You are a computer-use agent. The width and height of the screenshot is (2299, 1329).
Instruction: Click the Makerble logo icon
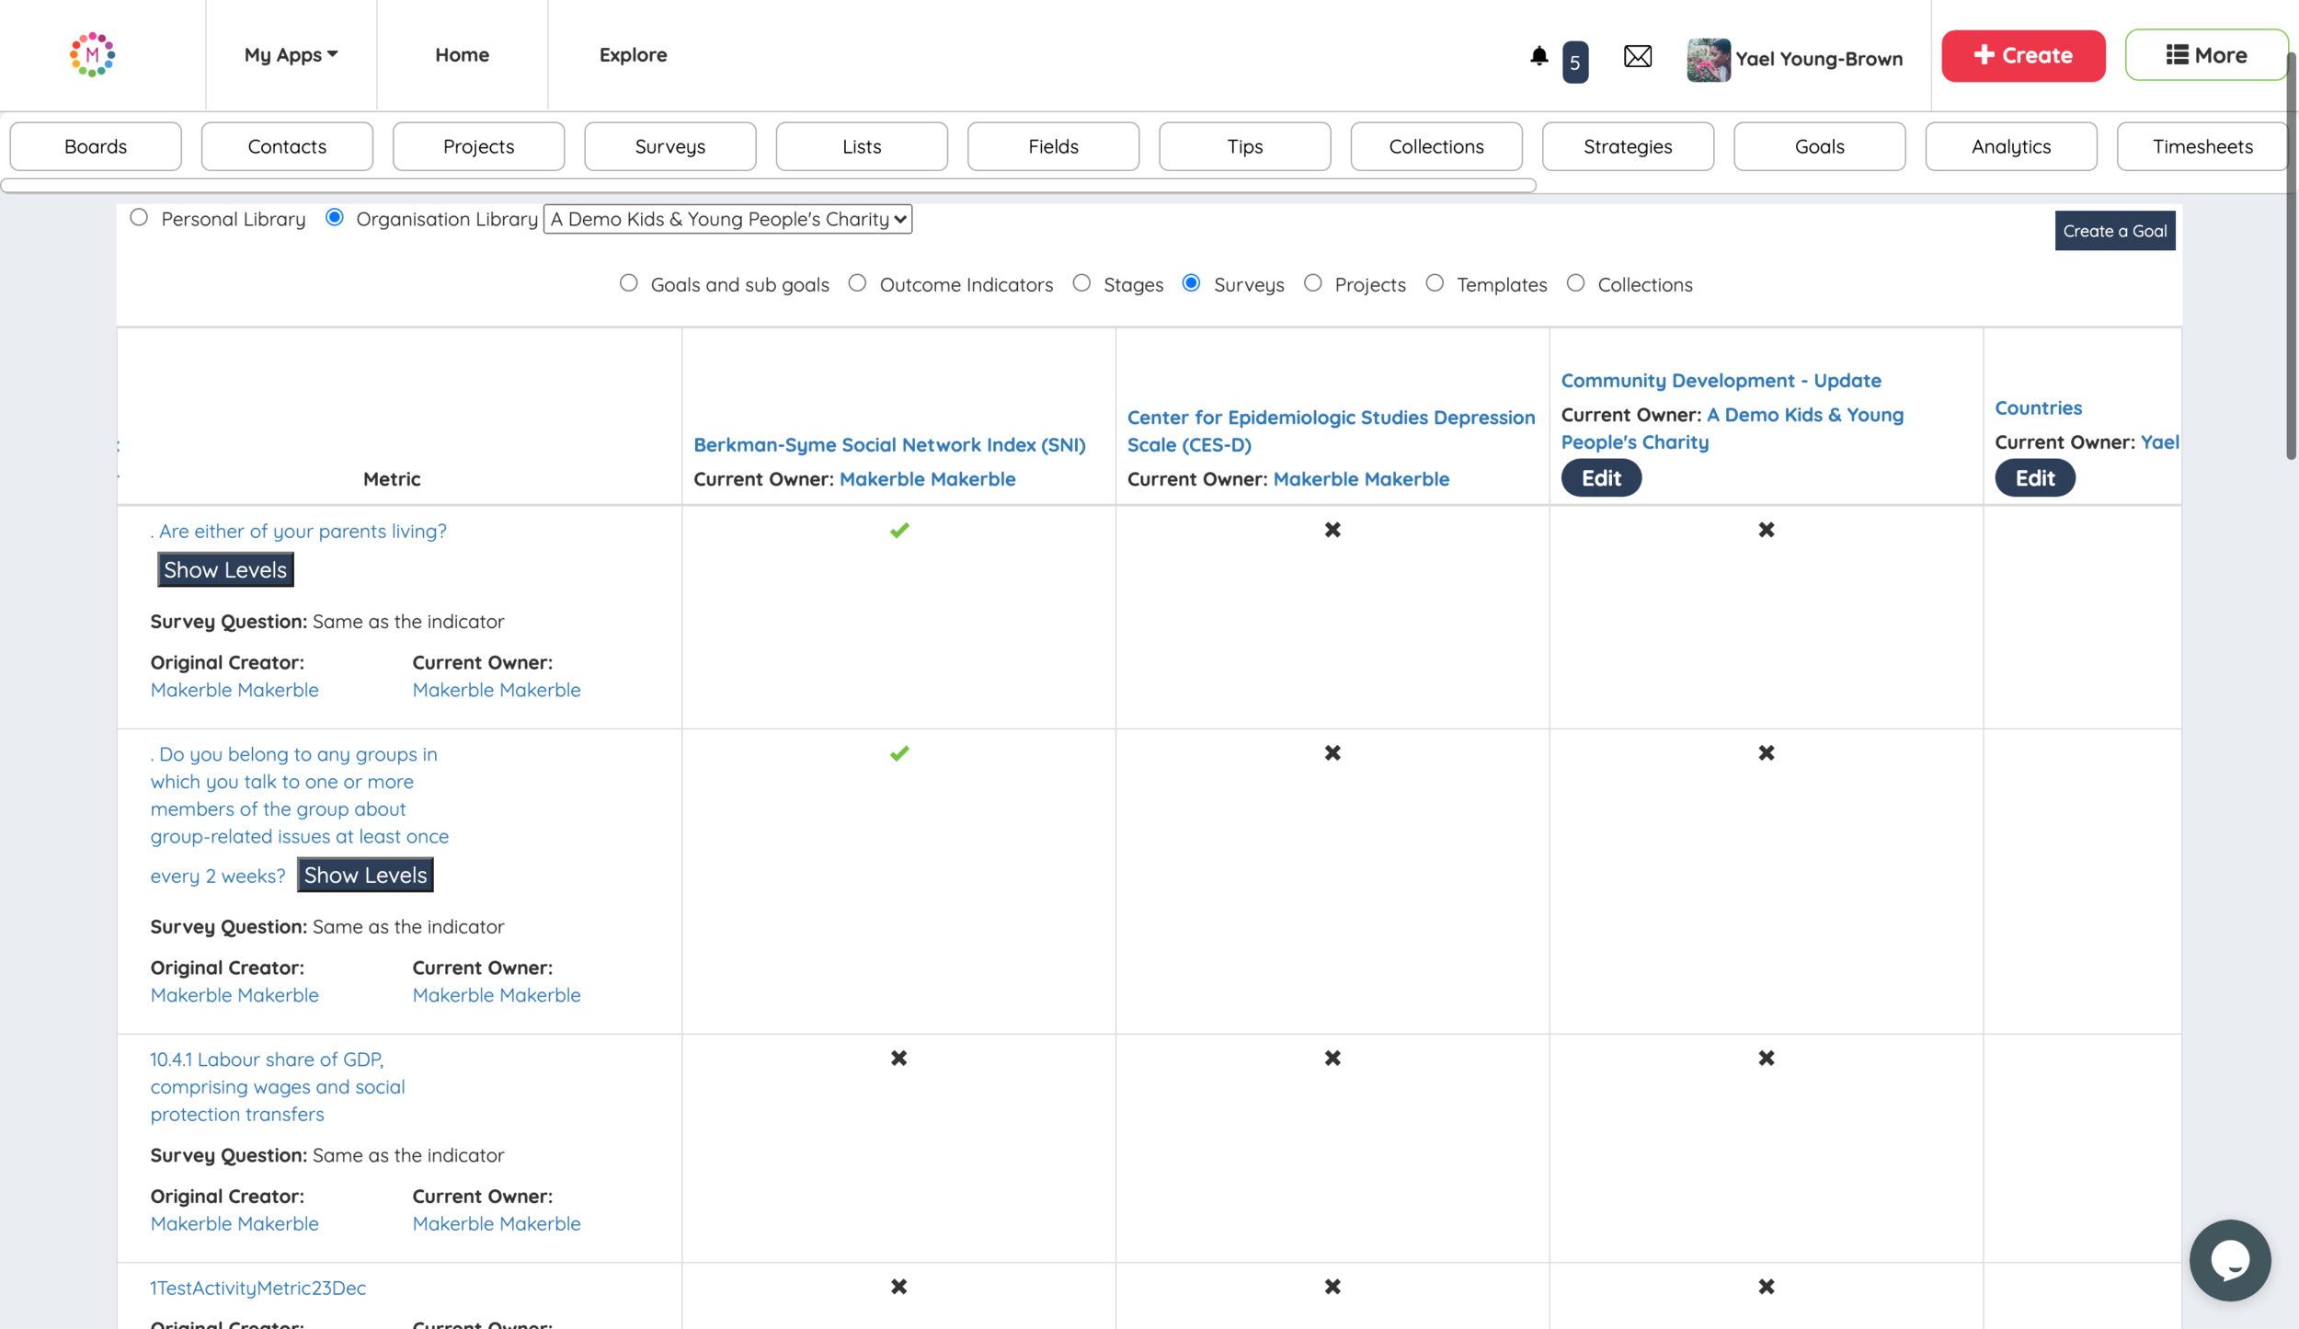point(92,54)
